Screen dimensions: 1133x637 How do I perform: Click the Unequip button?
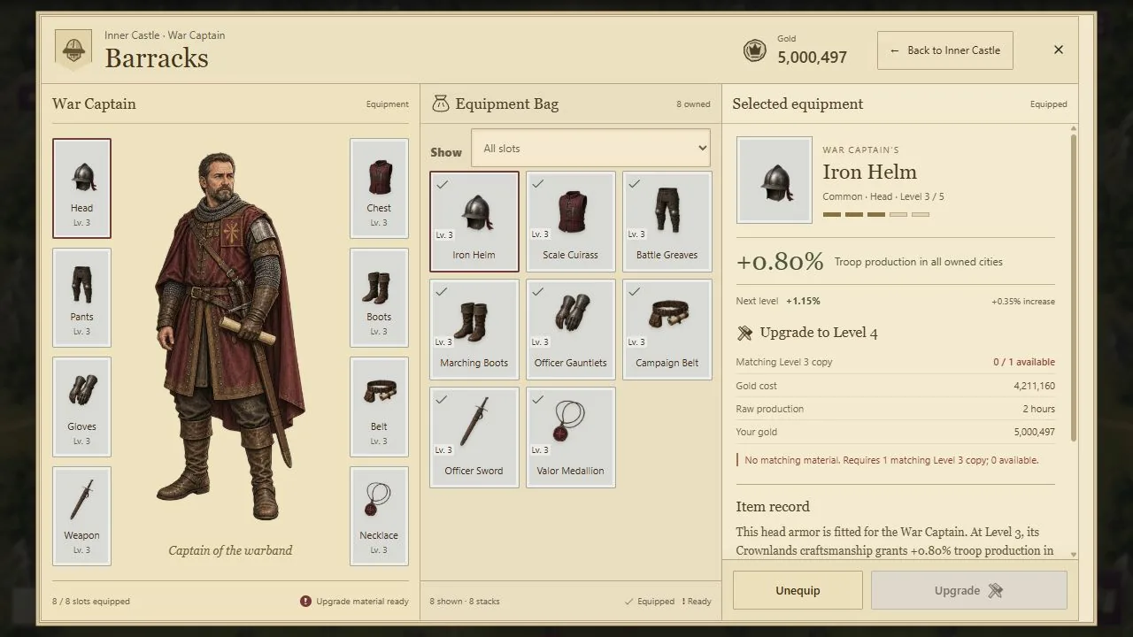click(798, 590)
